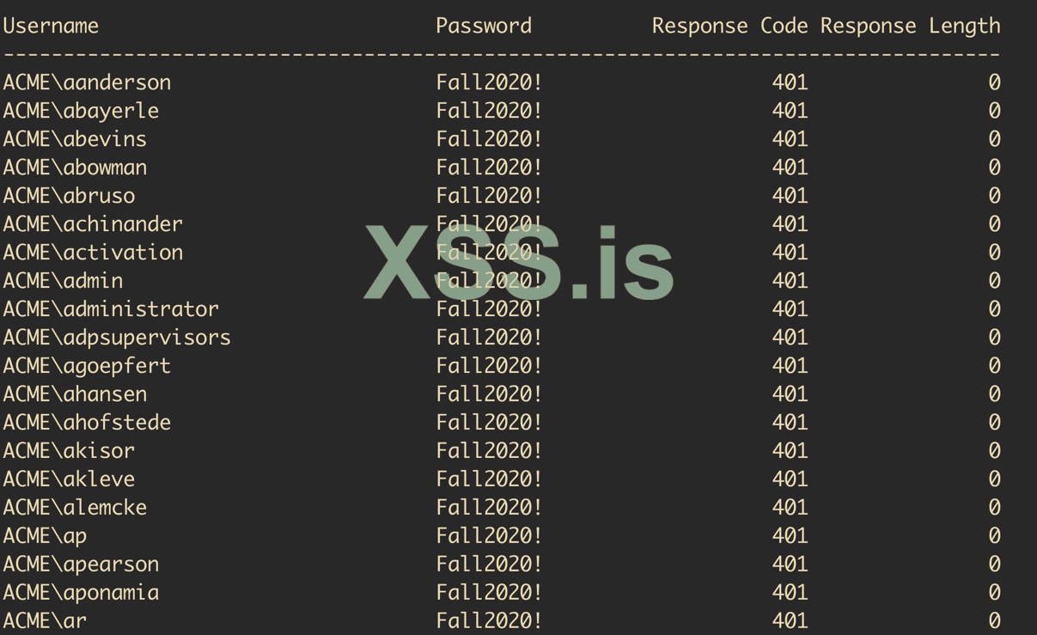Click the Username column header
Viewport: 1037px width, 635px height.
point(51,26)
